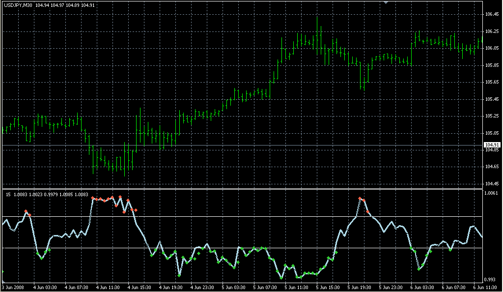Viewport: 503px width, 292px height.
Task: Select the upper horizontal indicator level line
Action: [246, 216]
